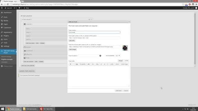This screenshot has width=198, height=111.
Task: Confirm with the Add track button
Action: [118, 91]
